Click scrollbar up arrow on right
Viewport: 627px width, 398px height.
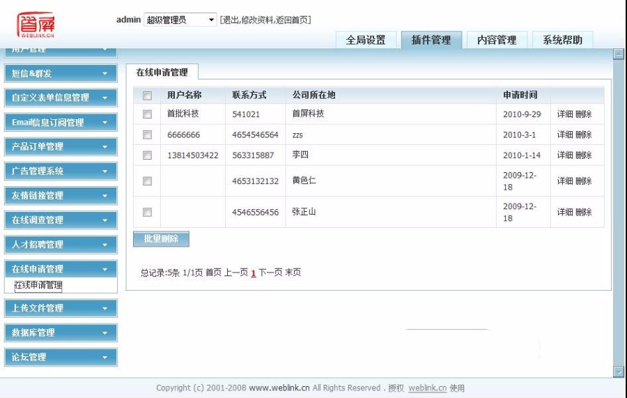coord(619,54)
